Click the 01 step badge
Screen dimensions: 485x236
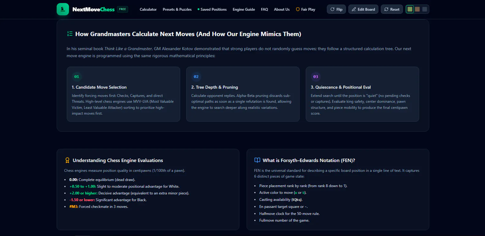[x=77, y=77]
